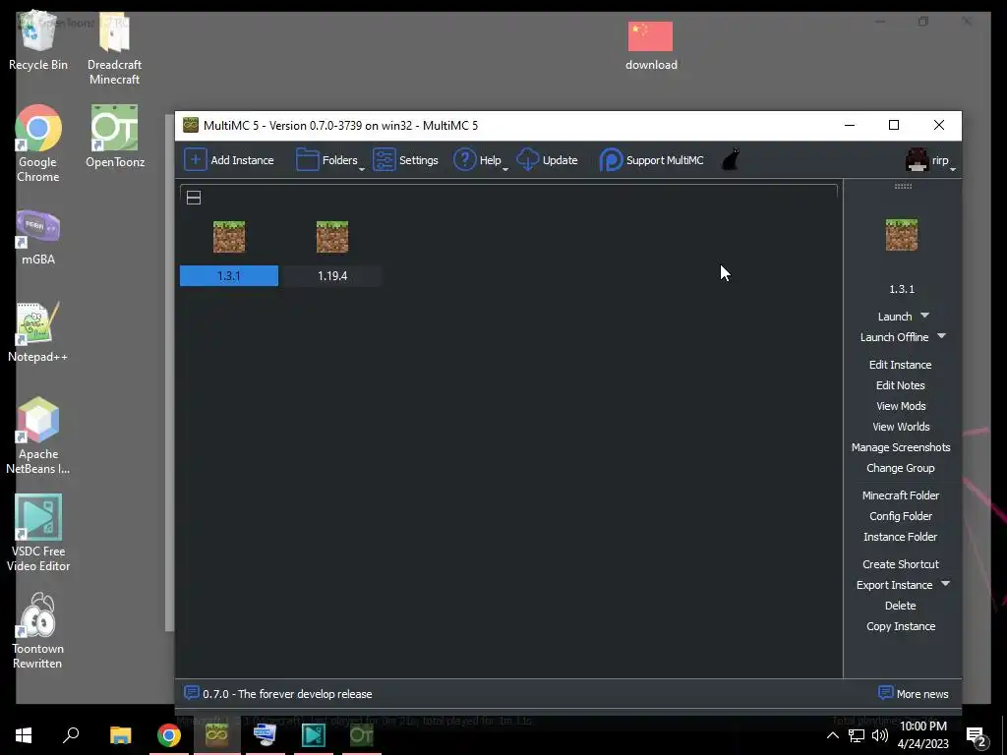Click the Add Instance toolbar button
Image resolution: width=1007 pixels, height=755 pixels.
pos(229,160)
